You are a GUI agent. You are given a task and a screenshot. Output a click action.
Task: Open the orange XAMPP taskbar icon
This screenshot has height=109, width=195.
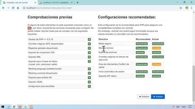coord(31,107)
